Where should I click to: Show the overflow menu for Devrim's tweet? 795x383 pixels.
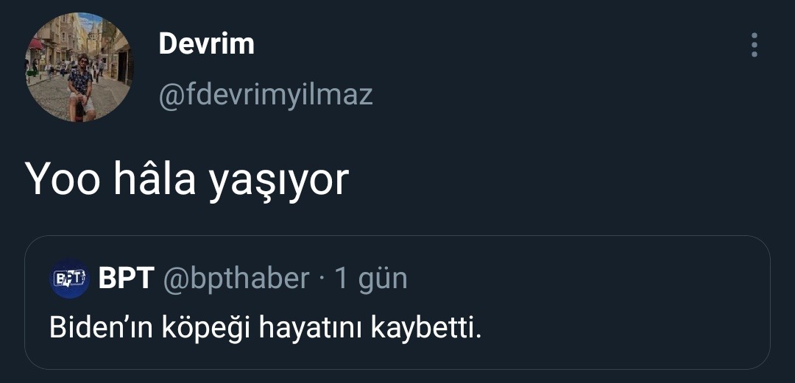click(754, 45)
